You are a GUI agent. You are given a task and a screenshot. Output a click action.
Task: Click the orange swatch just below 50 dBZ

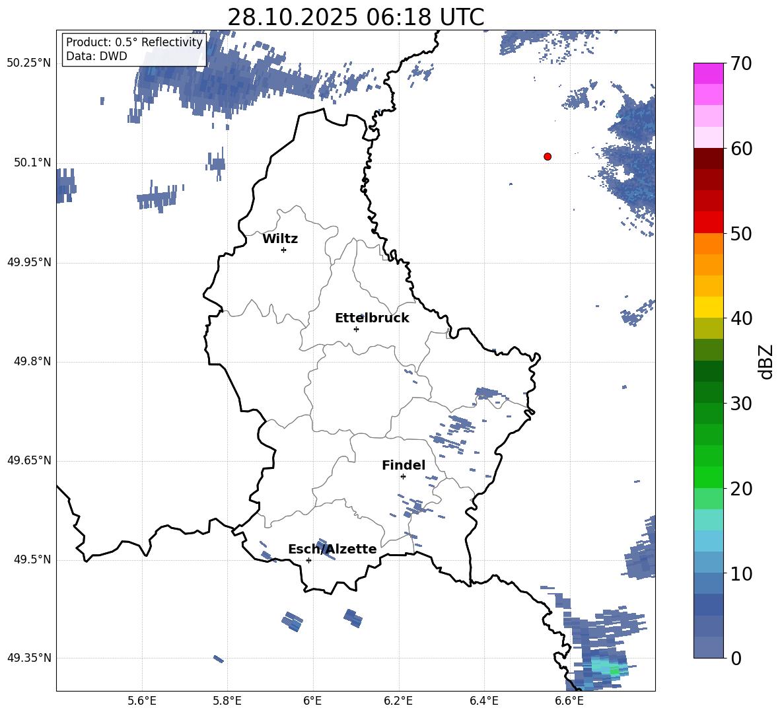(x=708, y=244)
